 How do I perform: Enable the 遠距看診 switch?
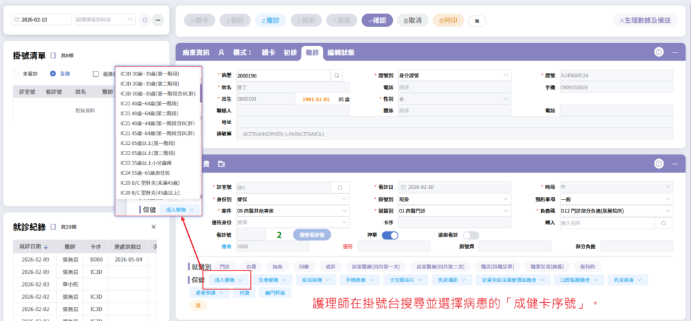tap(470, 235)
